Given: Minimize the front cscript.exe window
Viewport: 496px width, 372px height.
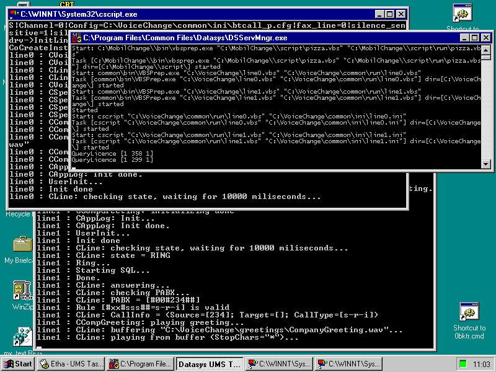Looking at the screenshot, I should point(379,14).
